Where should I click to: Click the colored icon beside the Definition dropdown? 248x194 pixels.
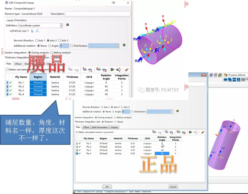pos(67,25)
